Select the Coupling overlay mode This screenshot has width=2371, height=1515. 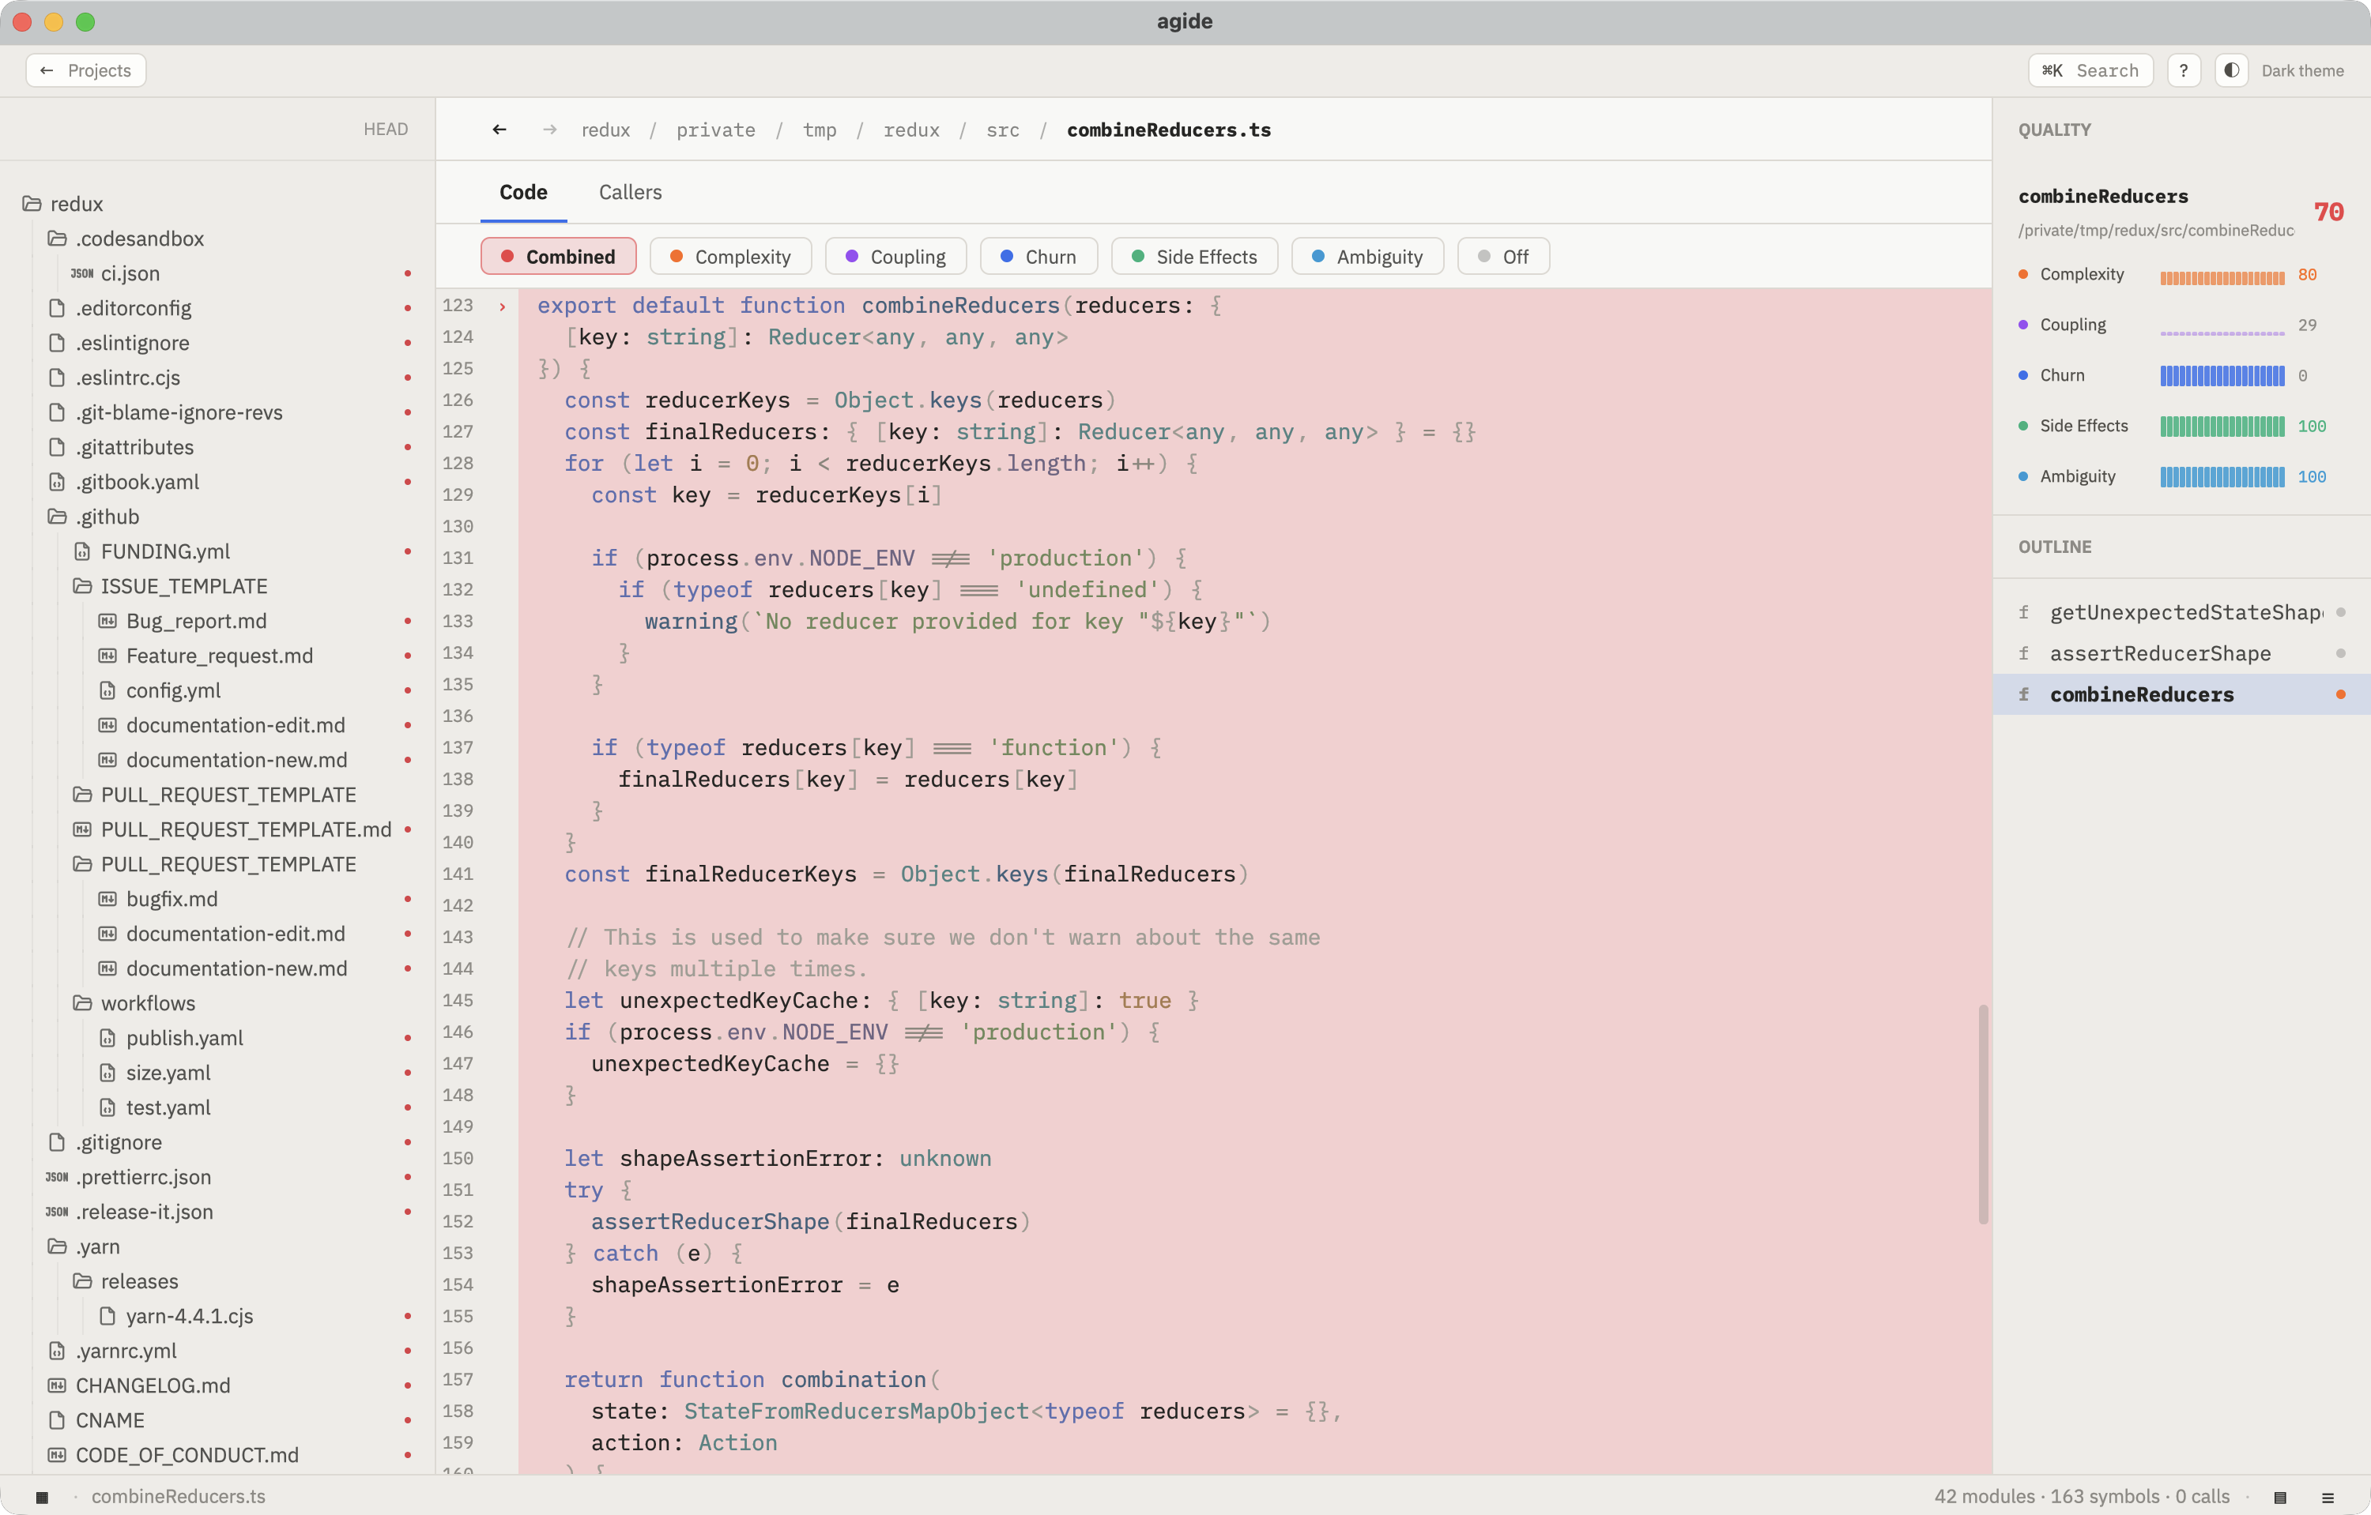pyautogui.click(x=896, y=256)
